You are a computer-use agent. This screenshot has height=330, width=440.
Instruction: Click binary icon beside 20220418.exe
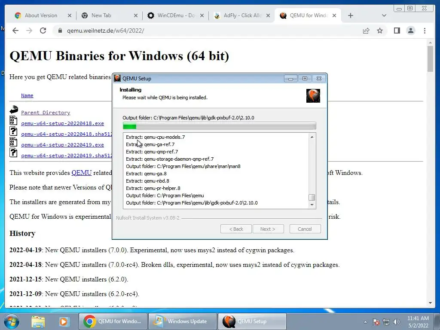pyautogui.click(x=13, y=120)
